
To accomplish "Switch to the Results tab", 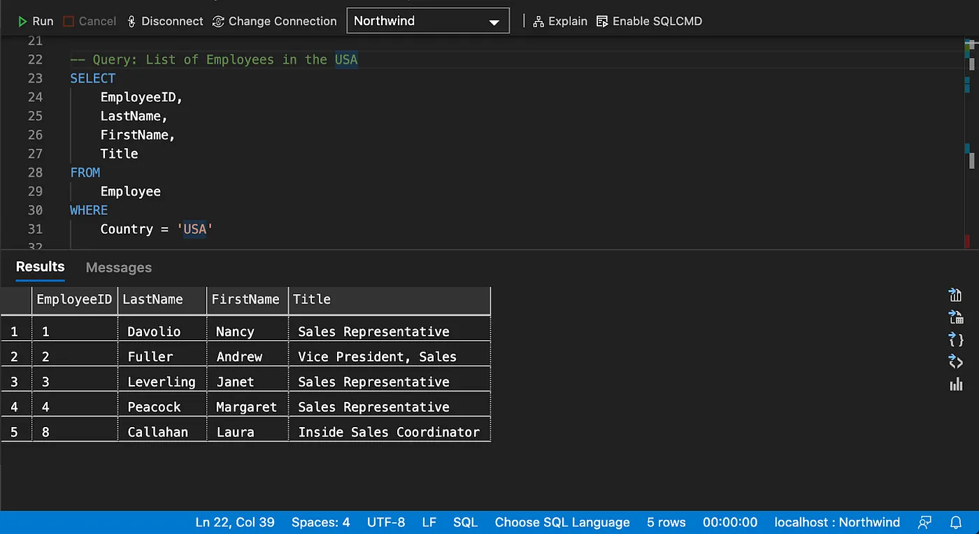I will tap(40, 266).
